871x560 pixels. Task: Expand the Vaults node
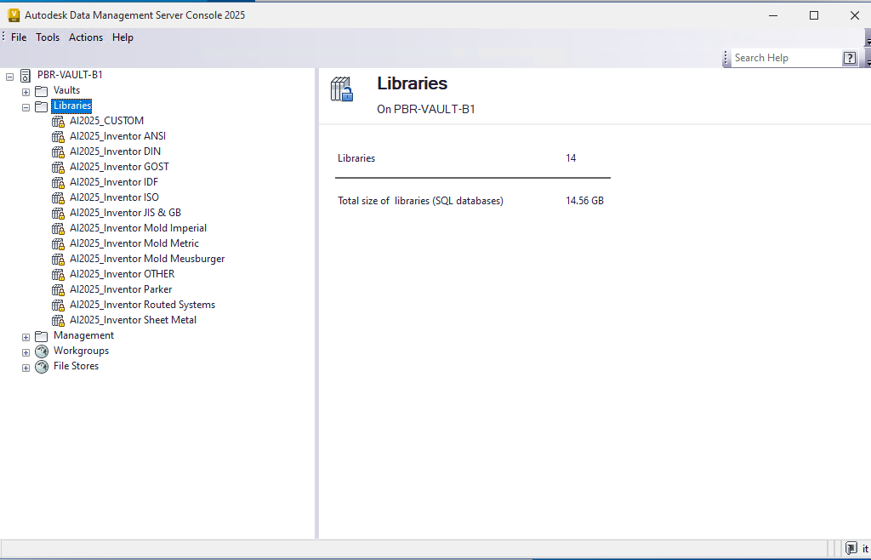[x=26, y=92]
